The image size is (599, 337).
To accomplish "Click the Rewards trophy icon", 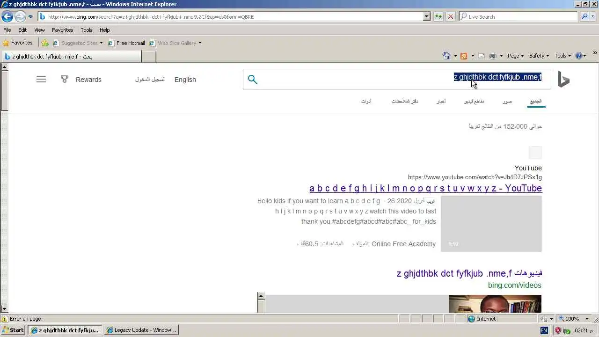I will coord(65,80).
